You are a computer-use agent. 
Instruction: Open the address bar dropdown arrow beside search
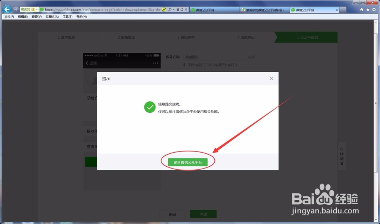(x=174, y=9)
